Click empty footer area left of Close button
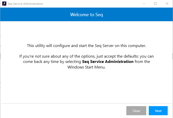This screenshot has width=173, height=118. [63, 111]
